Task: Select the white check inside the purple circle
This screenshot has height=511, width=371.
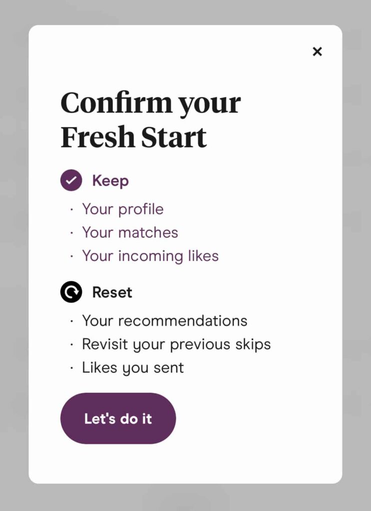Action: click(x=70, y=180)
